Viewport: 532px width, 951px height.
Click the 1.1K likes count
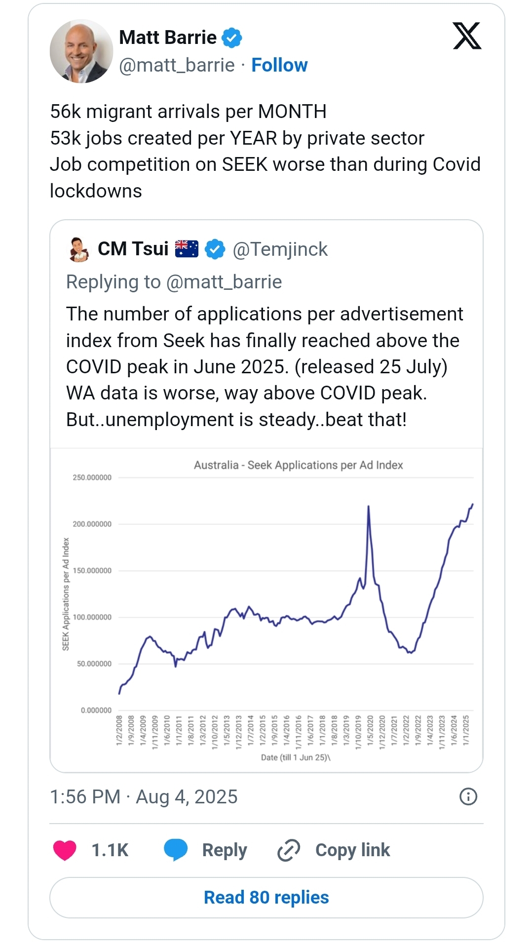pos(110,850)
